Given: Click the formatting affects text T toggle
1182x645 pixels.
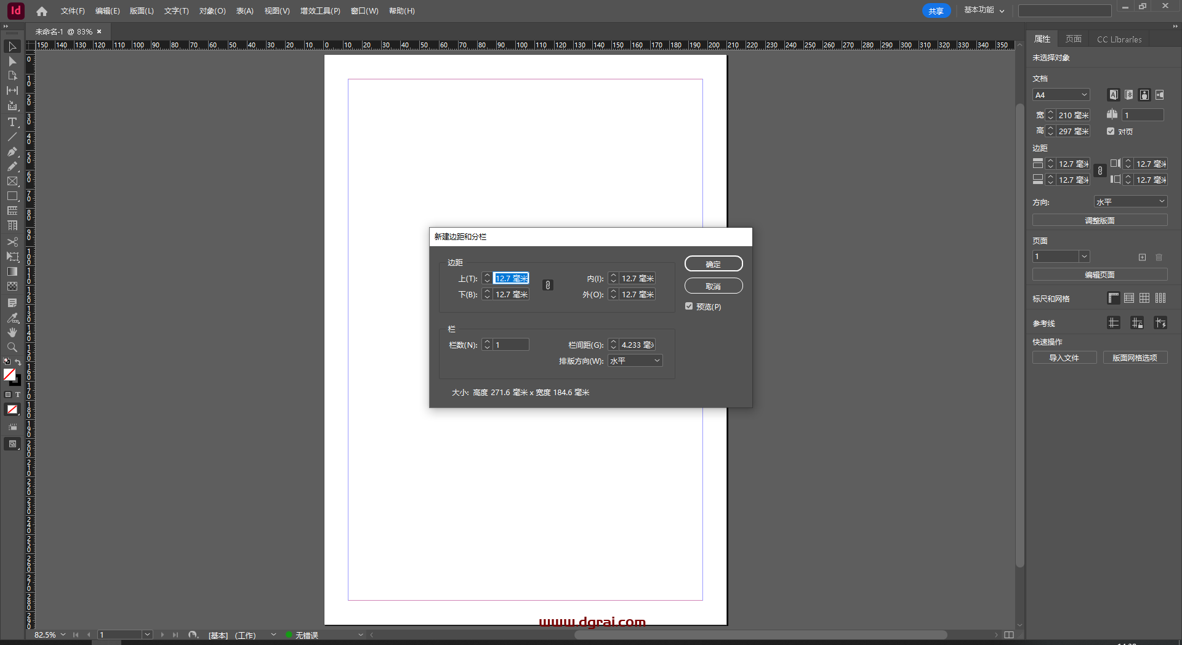Looking at the screenshot, I should point(17,395).
